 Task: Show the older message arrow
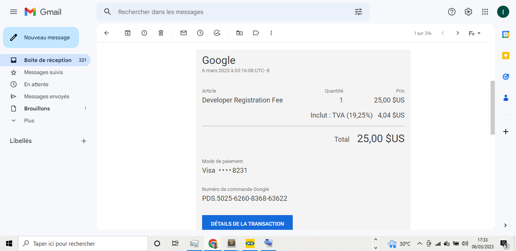pyautogui.click(x=458, y=33)
